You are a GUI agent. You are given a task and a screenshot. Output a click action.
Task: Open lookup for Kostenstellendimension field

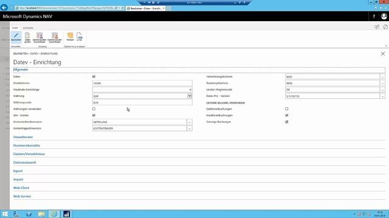click(190, 122)
